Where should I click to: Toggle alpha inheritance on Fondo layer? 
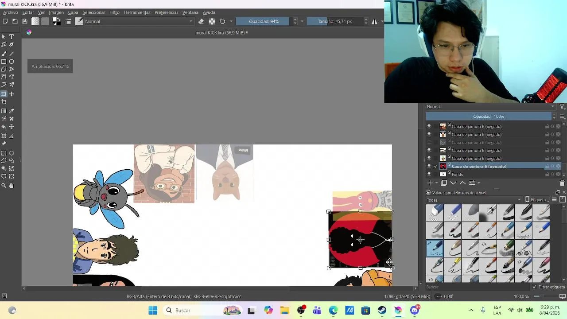[x=552, y=174]
